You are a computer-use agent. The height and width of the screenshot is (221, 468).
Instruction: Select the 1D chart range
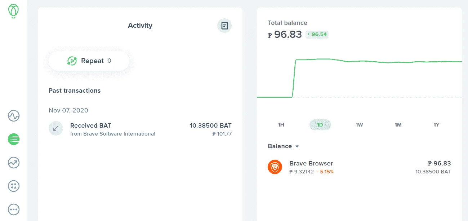click(320, 125)
